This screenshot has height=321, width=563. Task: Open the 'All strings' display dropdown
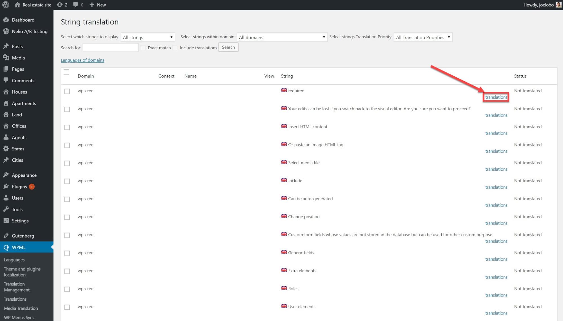148,37
